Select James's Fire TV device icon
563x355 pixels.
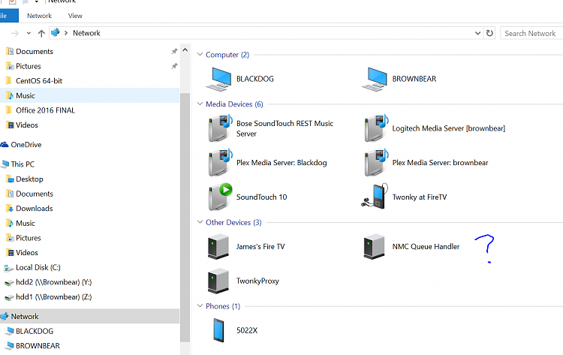[218, 247]
